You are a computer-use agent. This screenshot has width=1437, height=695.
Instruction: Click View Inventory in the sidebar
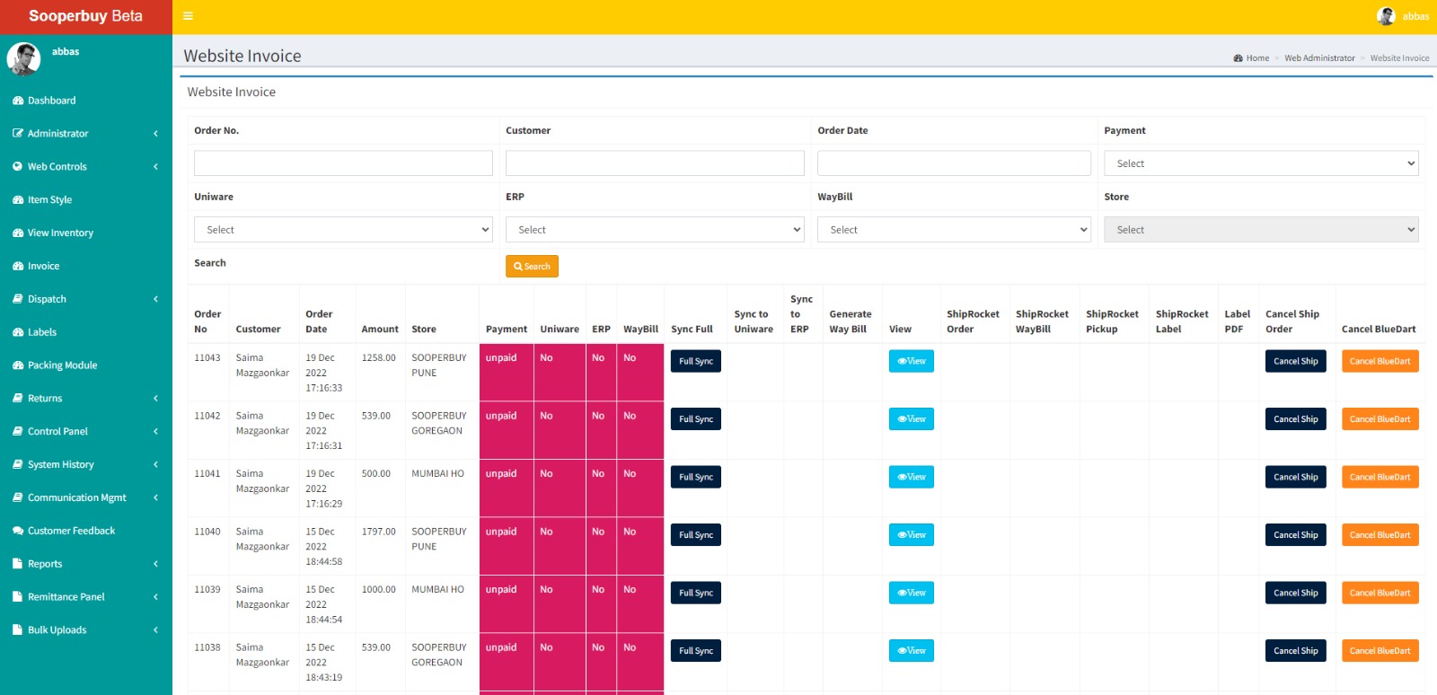tap(60, 233)
